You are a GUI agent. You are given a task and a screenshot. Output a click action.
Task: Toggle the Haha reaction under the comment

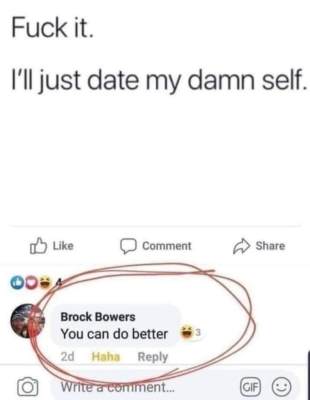(106, 356)
